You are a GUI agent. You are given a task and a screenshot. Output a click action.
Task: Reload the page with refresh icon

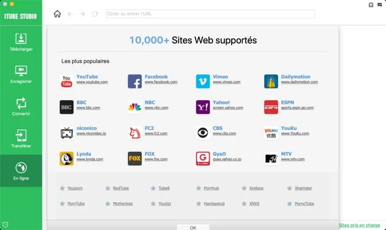[x=95, y=14]
